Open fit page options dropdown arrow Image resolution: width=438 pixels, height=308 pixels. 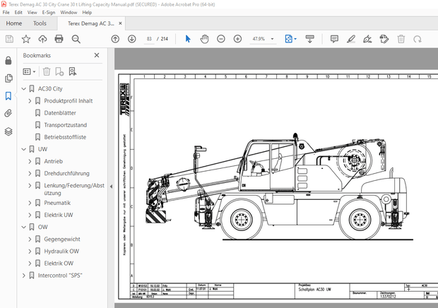[x=295, y=39]
